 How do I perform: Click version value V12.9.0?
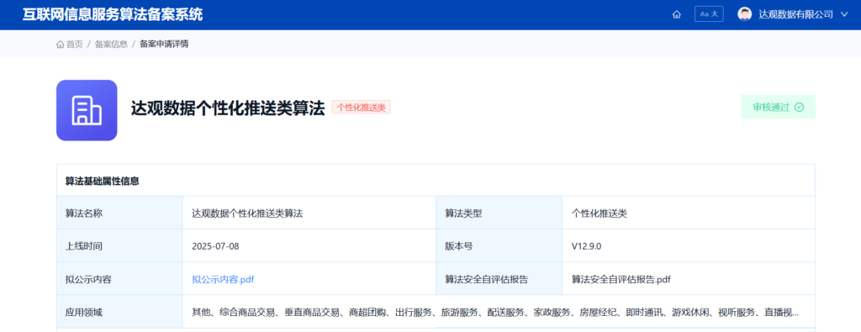coord(586,246)
